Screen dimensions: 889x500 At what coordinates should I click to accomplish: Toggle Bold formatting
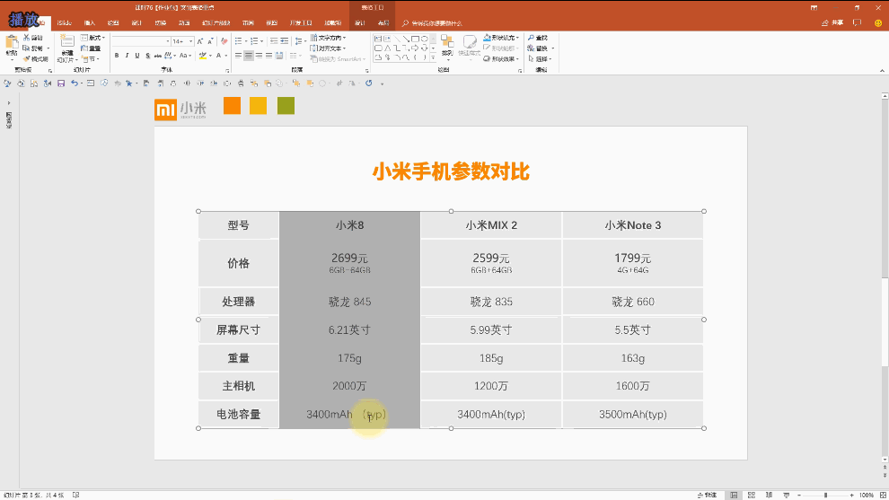click(x=117, y=56)
